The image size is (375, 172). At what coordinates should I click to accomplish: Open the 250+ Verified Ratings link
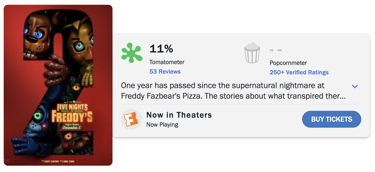click(299, 72)
